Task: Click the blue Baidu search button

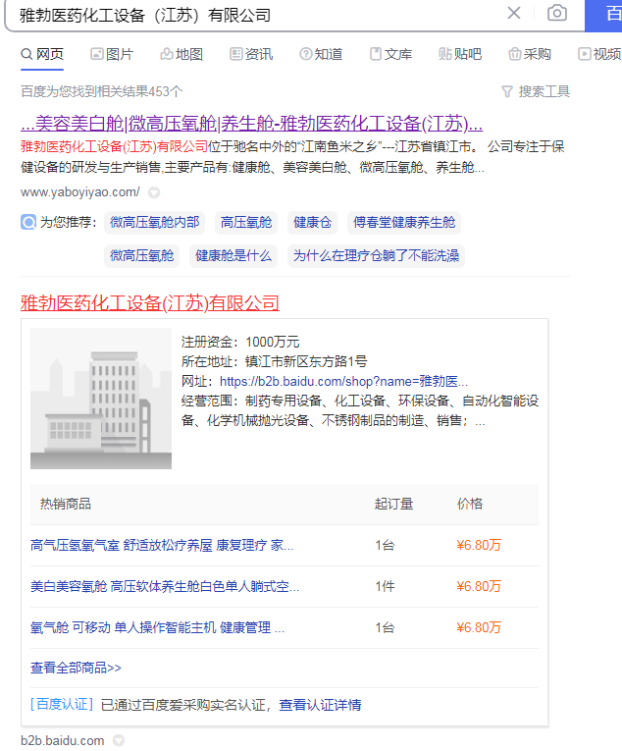Action: (x=603, y=15)
